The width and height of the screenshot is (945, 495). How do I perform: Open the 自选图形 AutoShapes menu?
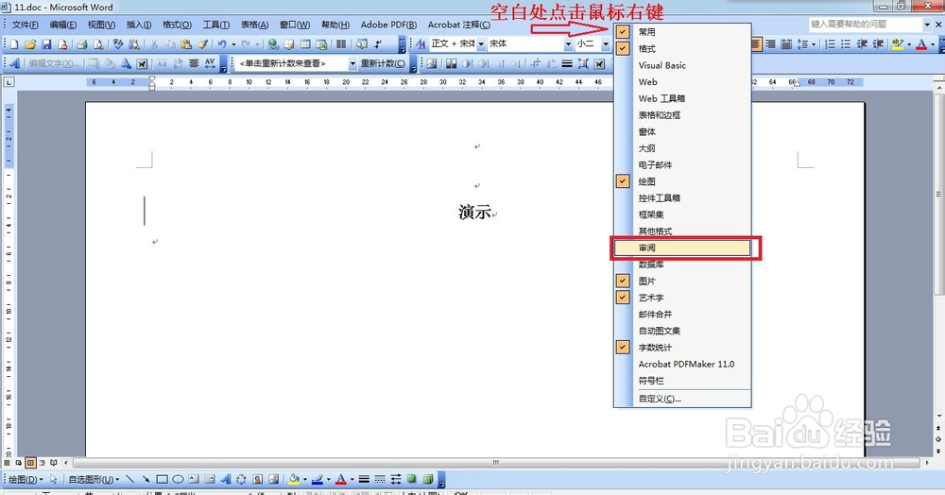(94, 479)
